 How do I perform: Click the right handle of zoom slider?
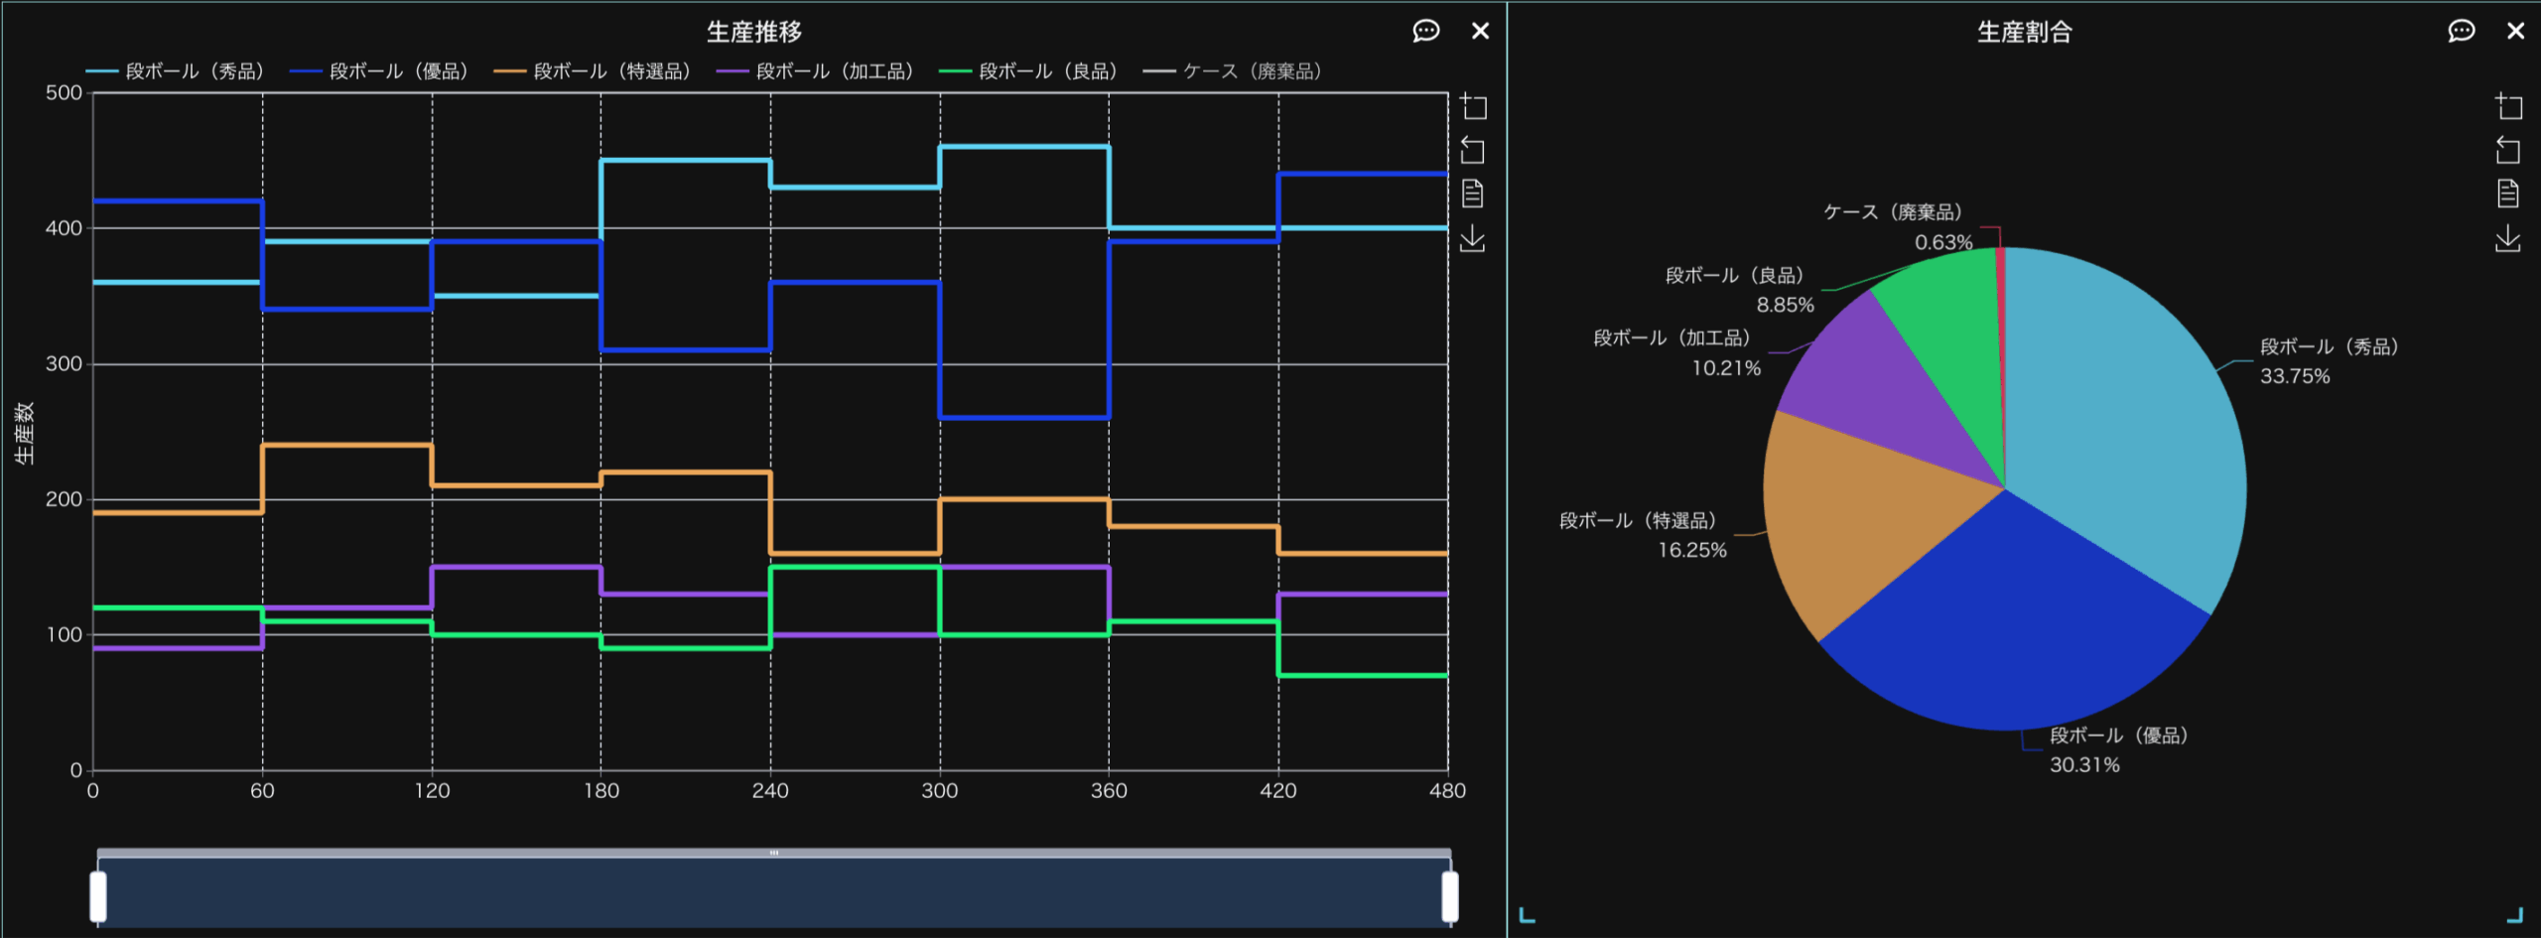(x=1450, y=895)
